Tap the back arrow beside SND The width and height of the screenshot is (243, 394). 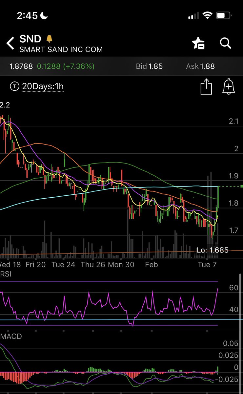pyautogui.click(x=10, y=43)
